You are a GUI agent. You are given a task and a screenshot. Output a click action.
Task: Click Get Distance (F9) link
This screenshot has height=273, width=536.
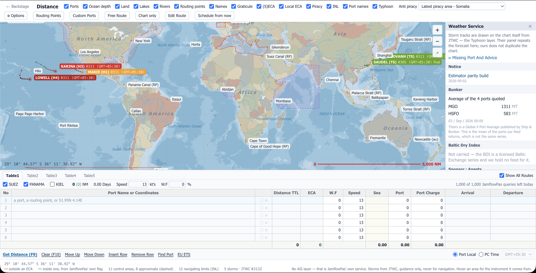[20, 255]
